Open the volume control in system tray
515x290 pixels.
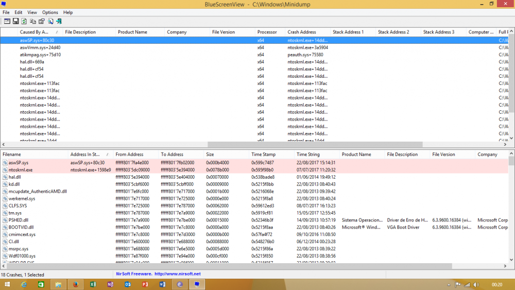(475, 284)
